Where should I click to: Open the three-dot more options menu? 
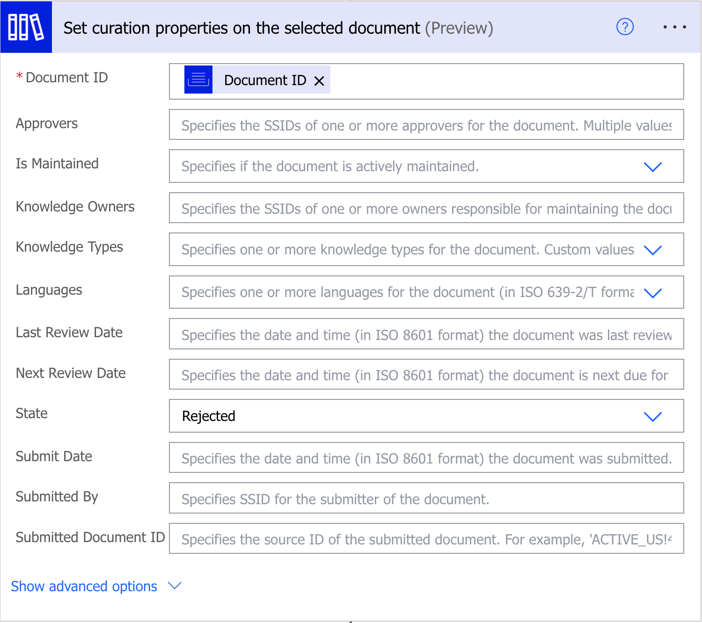tap(674, 27)
